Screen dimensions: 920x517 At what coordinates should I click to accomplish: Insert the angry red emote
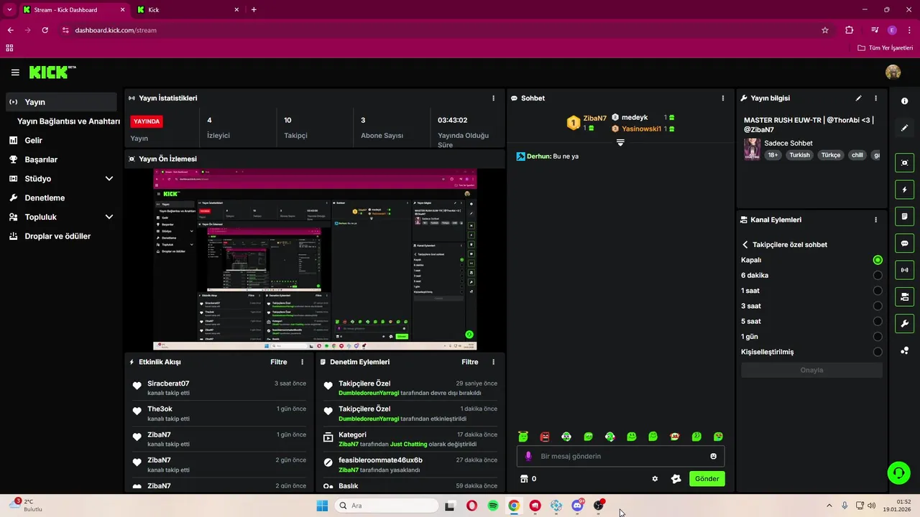tap(545, 437)
